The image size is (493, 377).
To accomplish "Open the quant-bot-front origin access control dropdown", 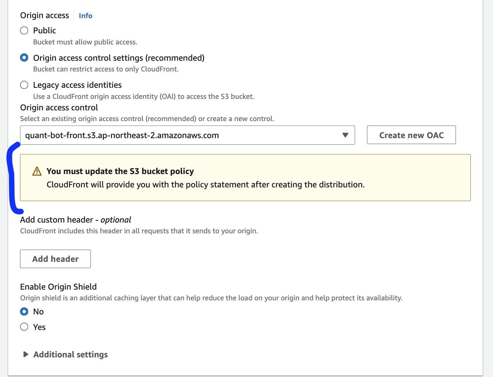I will tap(188, 135).
